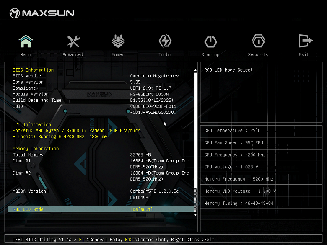Image resolution: width=327 pixels, height=245 pixels.
Task: Click the Startup power-button icon
Action: [x=210, y=41]
